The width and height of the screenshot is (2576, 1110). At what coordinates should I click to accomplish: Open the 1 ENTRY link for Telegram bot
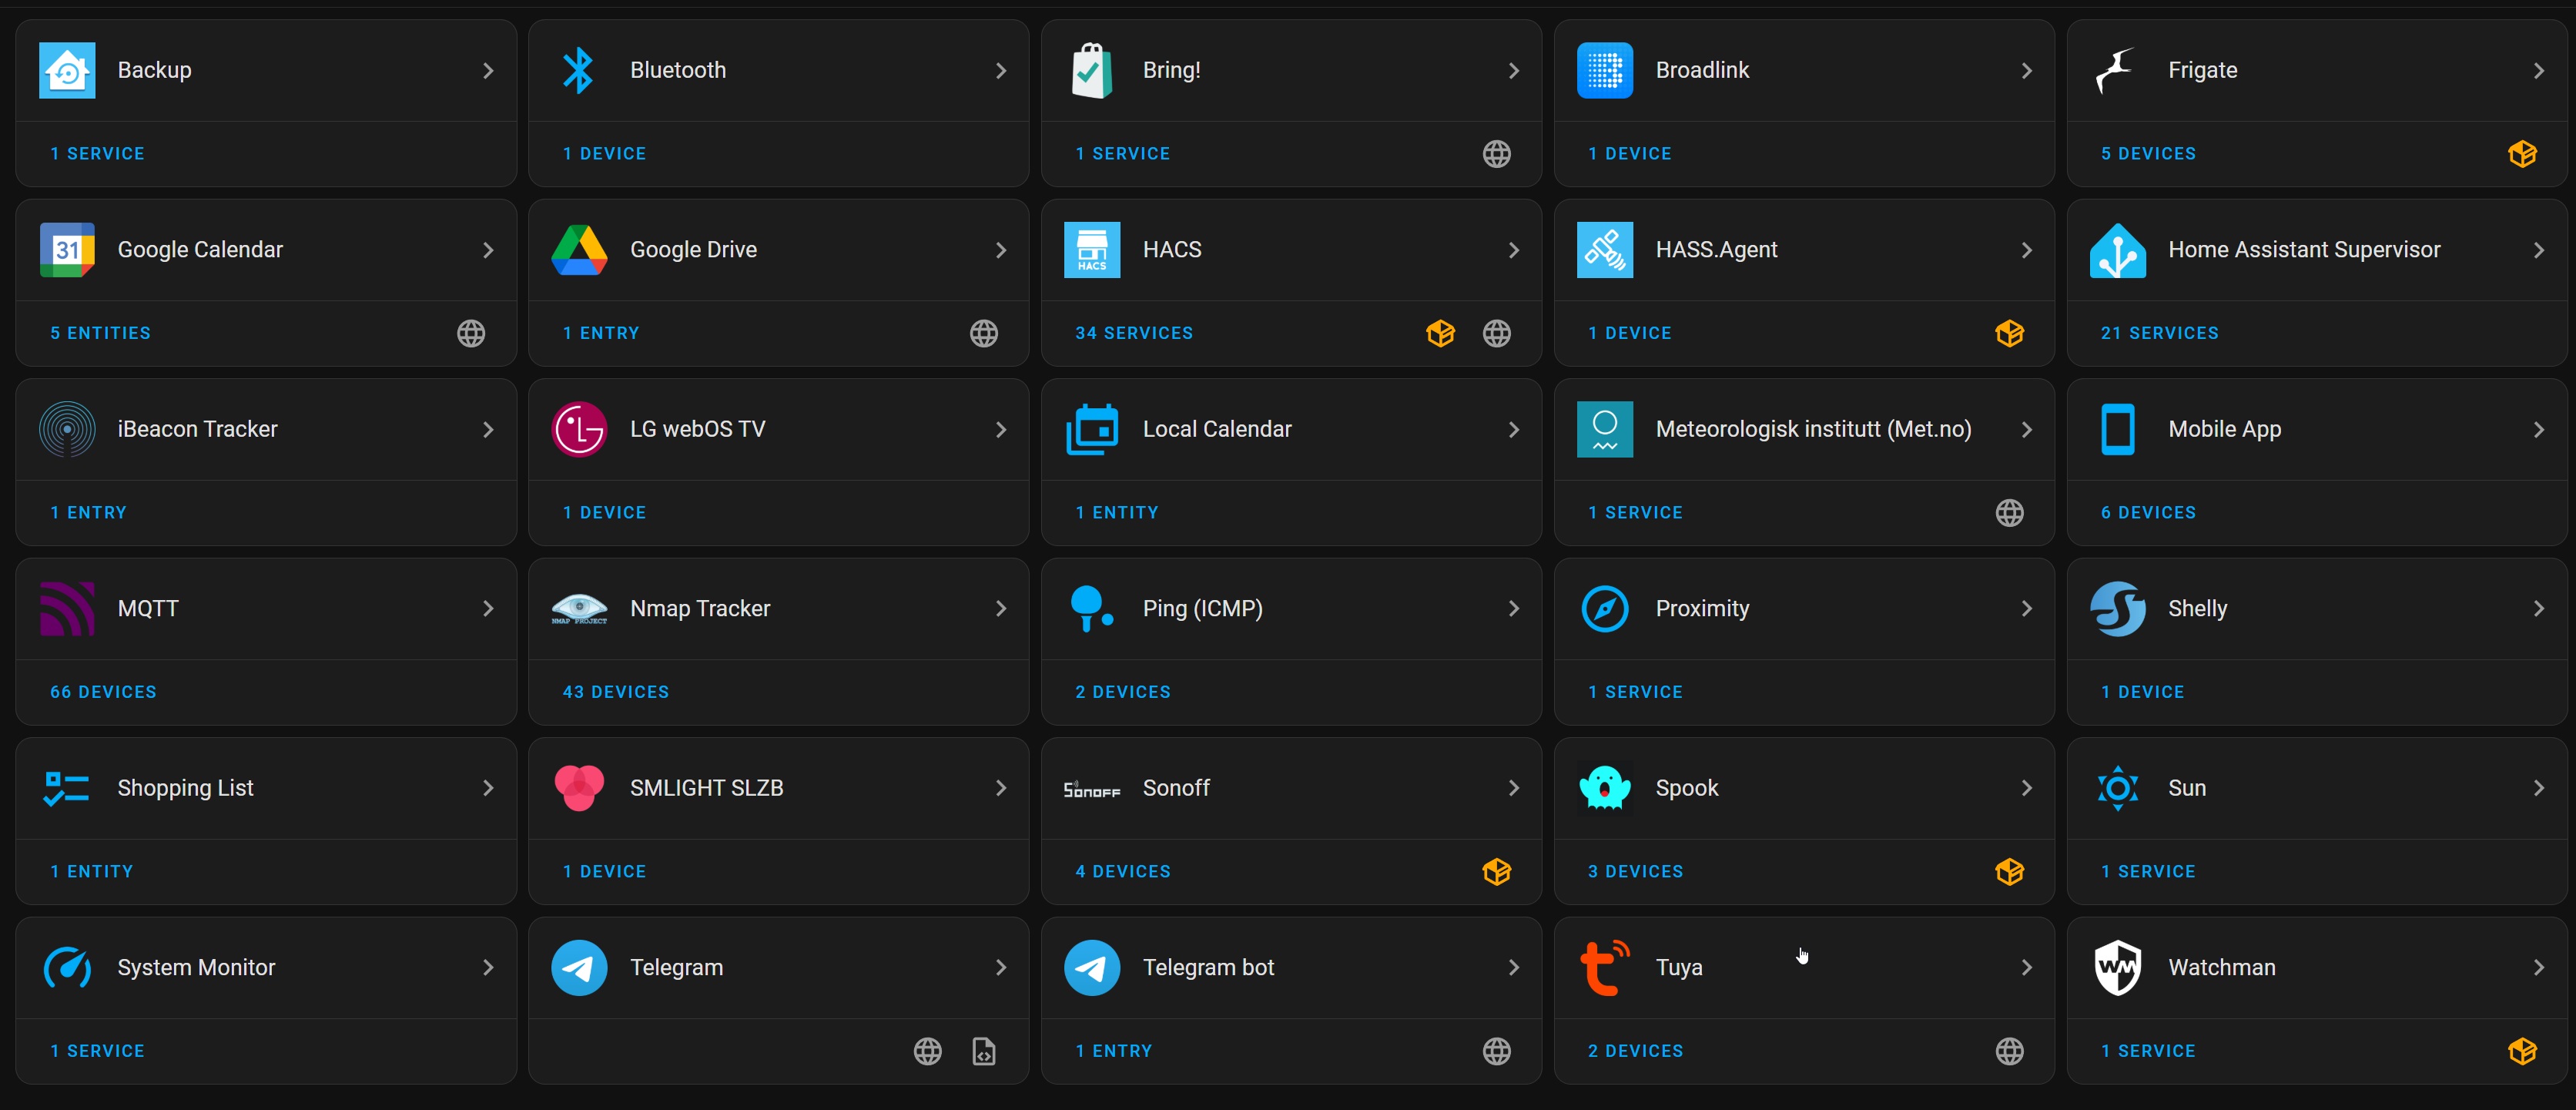click(1114, 1051)
